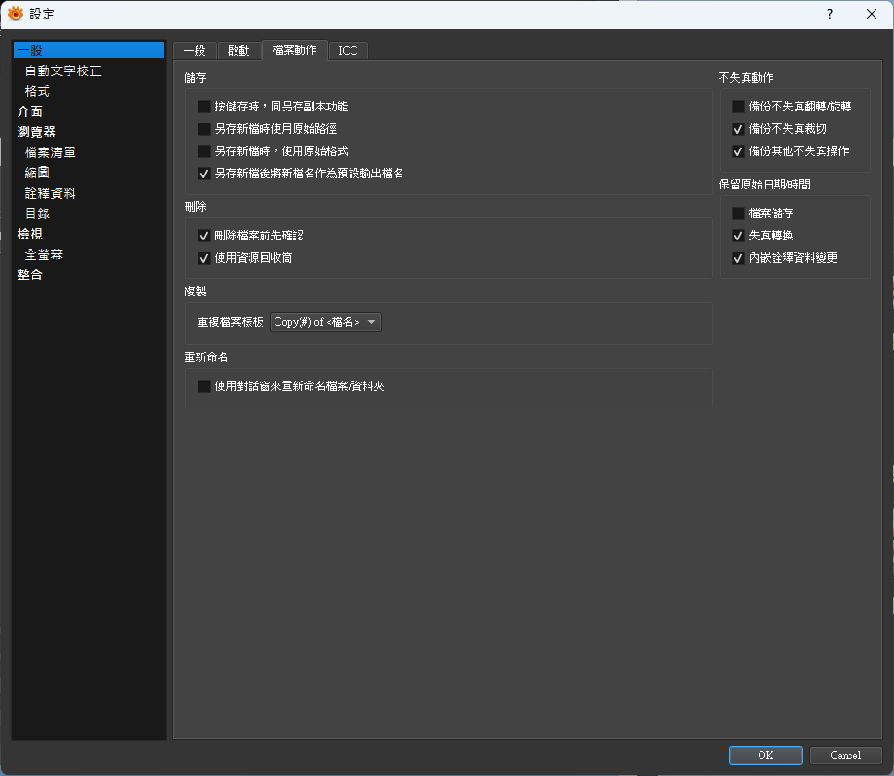The width and height of the screenshot is (894, 776).
Task: Close the 設定 dialog window
Action: click(x=871, y=14)
